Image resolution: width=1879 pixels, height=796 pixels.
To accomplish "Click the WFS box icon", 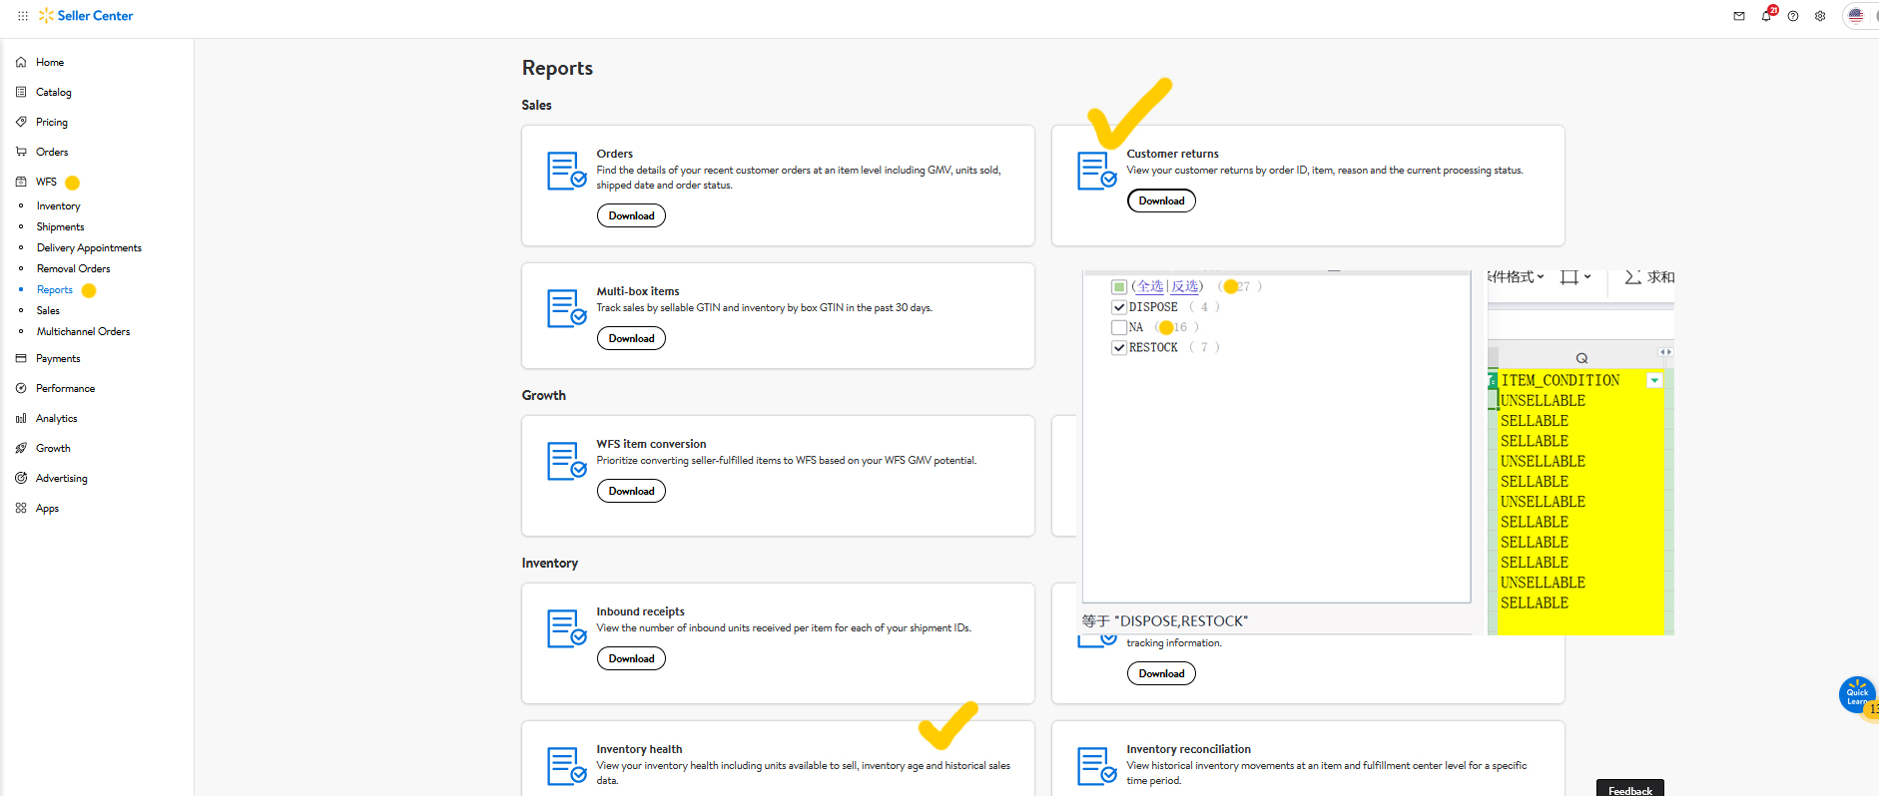I will click(x=21, y=182).
